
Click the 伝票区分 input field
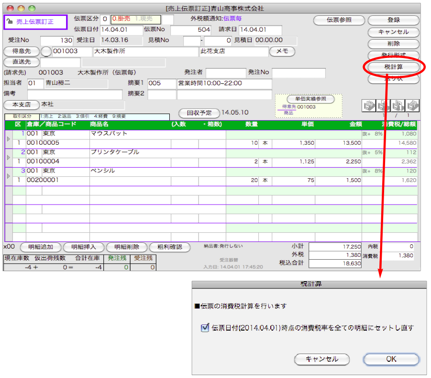click(105, 19)
